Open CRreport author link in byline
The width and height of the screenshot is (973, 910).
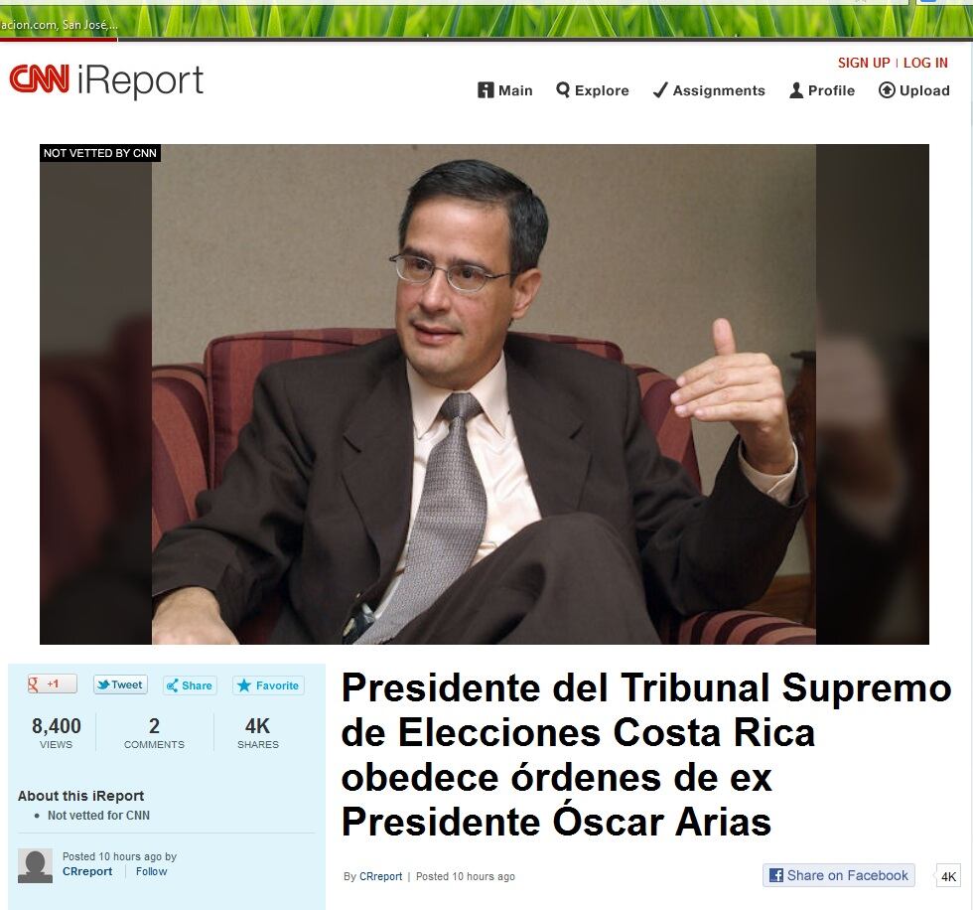tap(381, 876)
